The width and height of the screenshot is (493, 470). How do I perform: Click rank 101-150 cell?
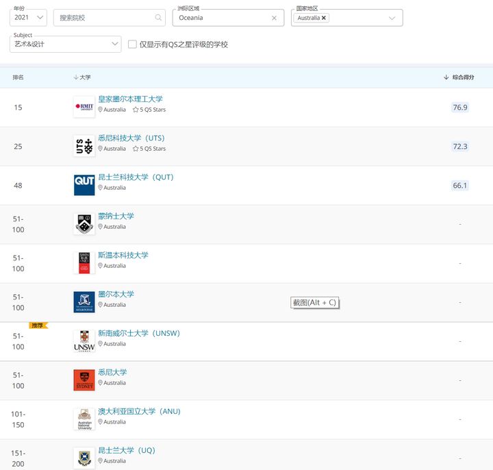[18, 419]
